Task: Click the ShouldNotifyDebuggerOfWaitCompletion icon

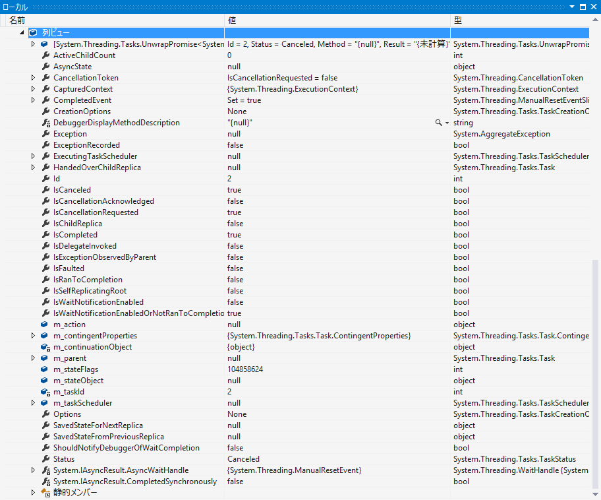Action: [x=45, y=448]
